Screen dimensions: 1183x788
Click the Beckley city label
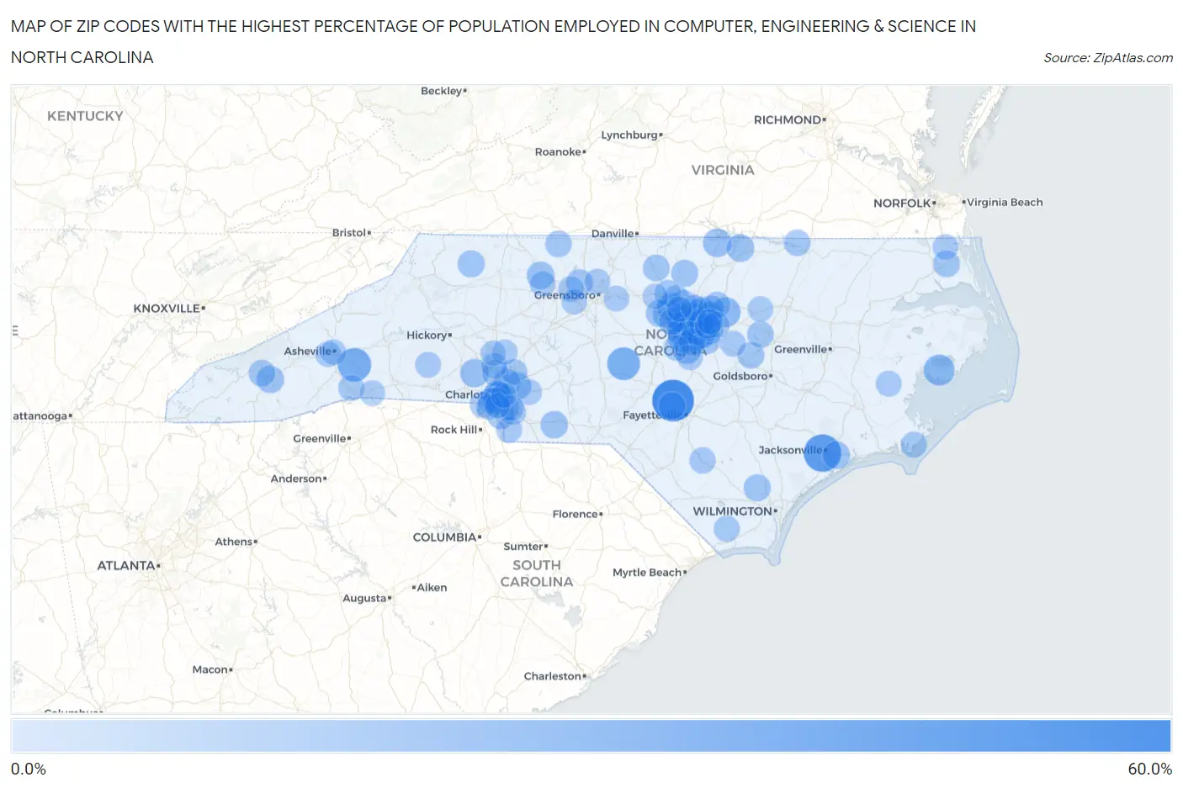tap(442, 91)
